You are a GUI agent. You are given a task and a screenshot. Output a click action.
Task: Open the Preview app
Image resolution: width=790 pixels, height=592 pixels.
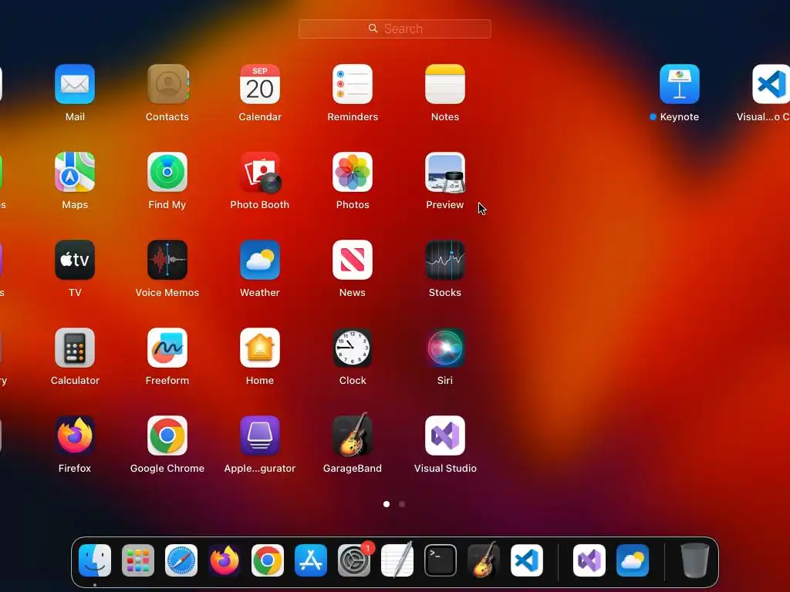tap(445, 172)
